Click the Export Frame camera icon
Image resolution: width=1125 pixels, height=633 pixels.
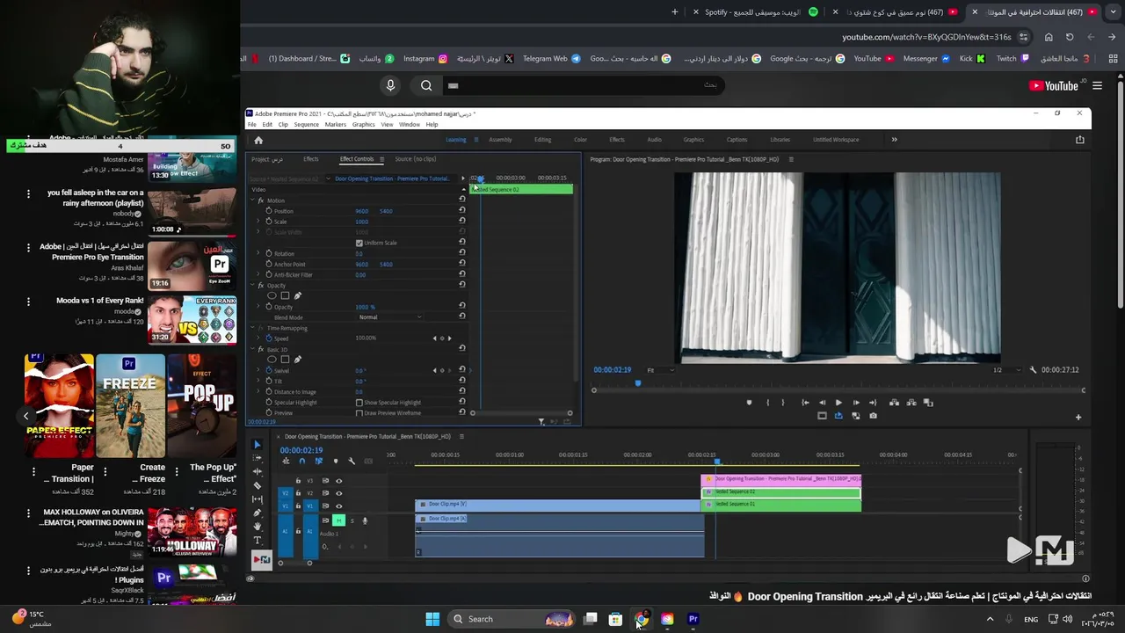873,416
